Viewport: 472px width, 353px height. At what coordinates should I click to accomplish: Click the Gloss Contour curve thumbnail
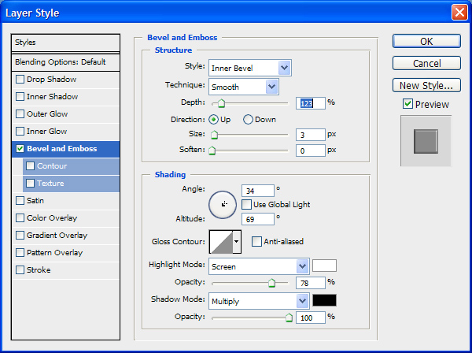[219, 241]
